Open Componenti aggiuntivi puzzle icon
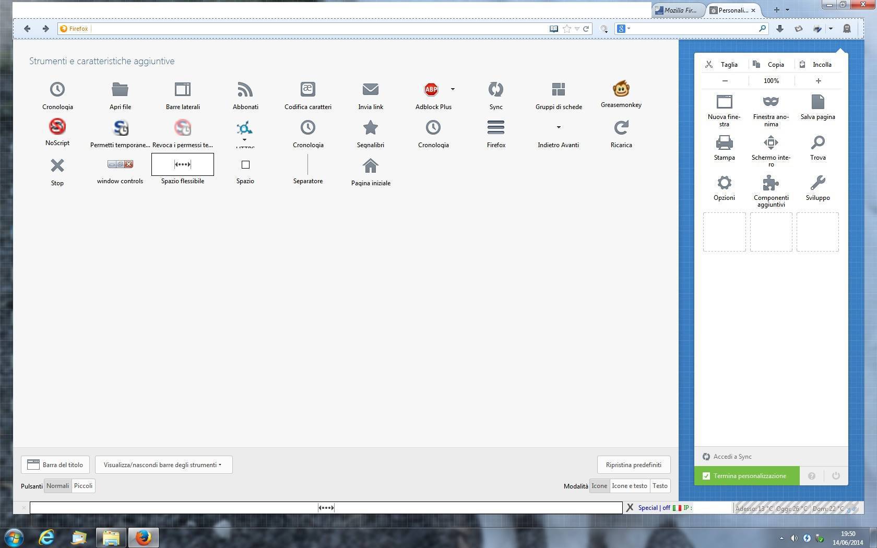The image size is (877, 548). click(x=771, y=183)
